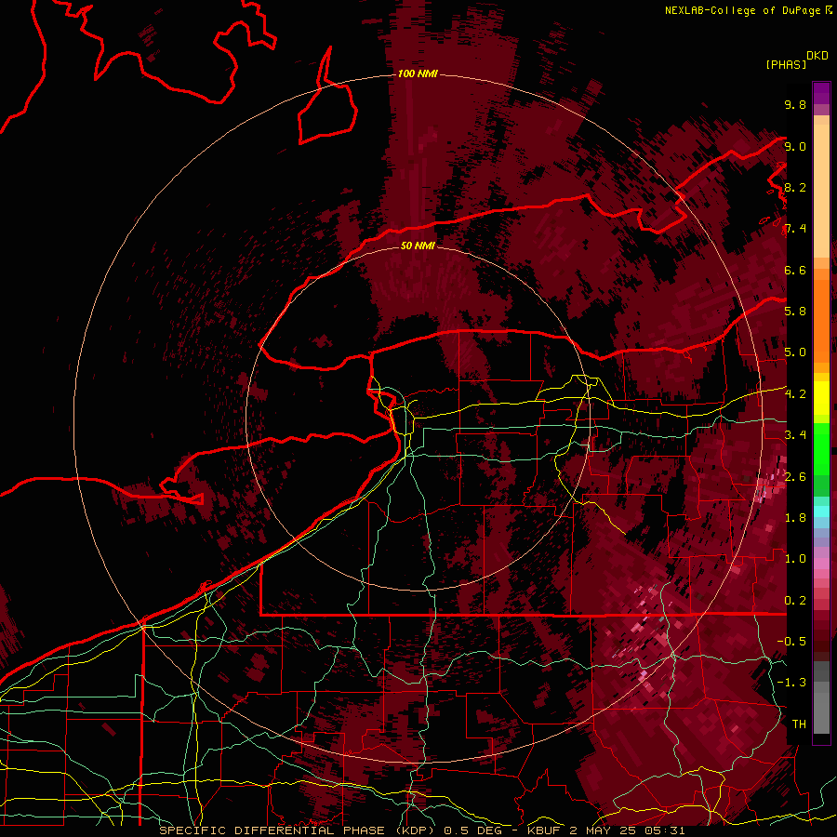Viewport: 837px width, 837px height.
Task: Select the 9.8 value on the color scale
Action: [795, 104]
